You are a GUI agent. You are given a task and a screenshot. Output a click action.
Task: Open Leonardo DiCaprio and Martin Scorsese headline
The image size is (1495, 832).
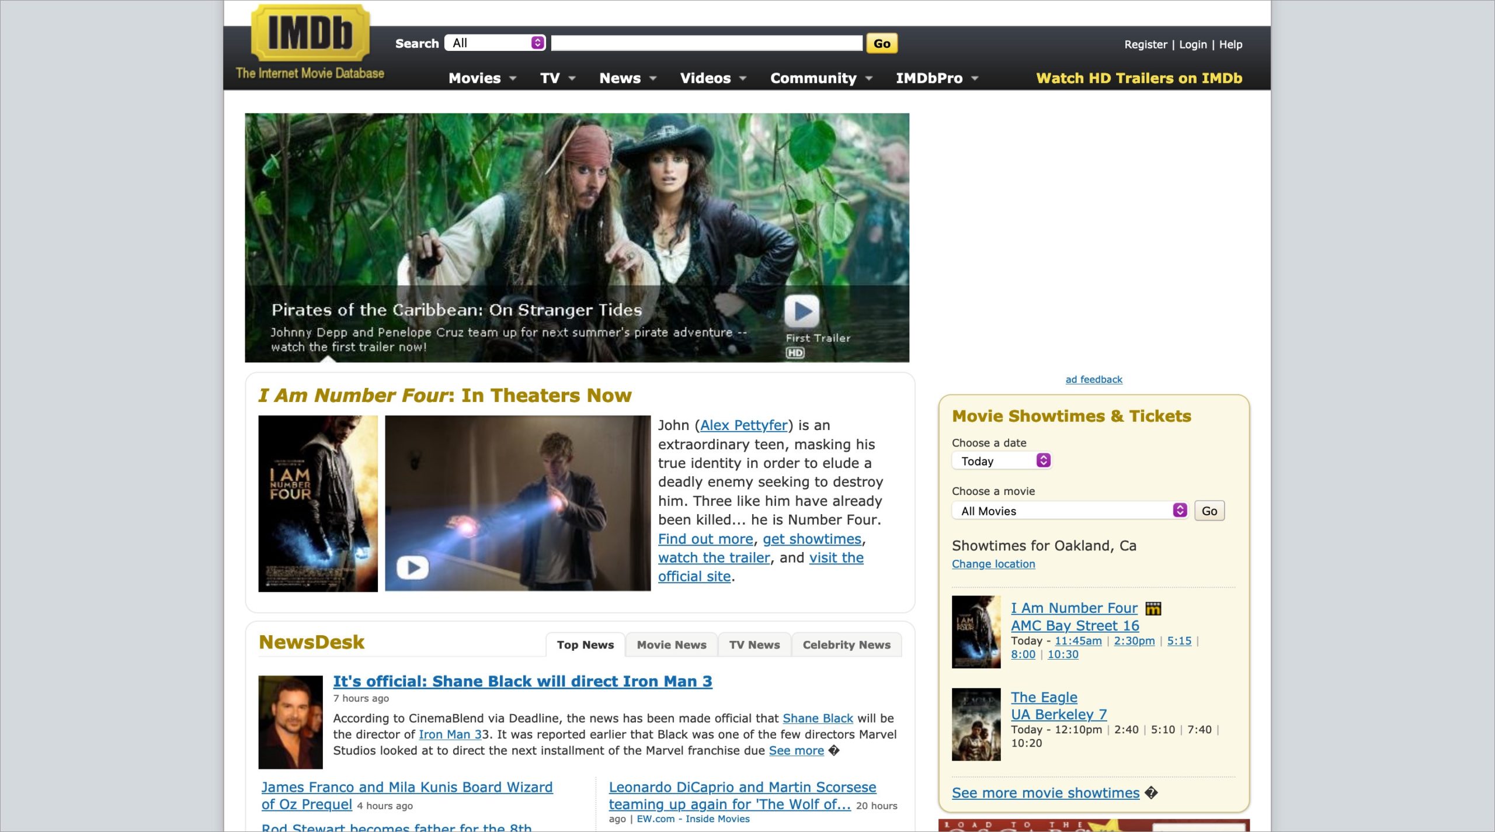coord(742,796)
